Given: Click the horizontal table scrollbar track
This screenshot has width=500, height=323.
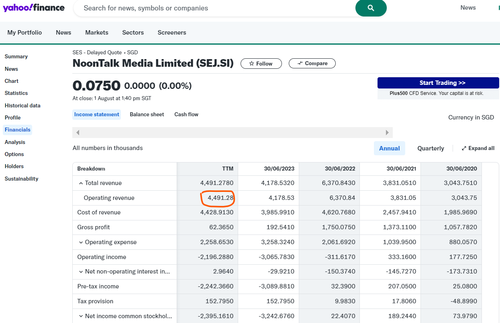Looking at the screenshot, I should point(232,132).
